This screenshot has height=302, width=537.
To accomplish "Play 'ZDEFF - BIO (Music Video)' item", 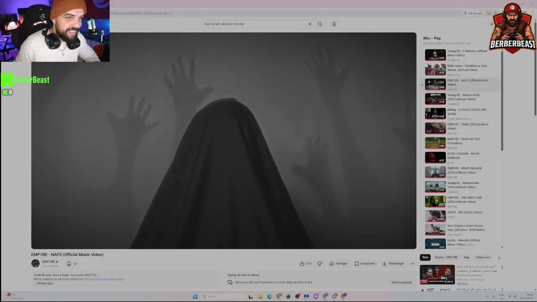I will click(461, 216).
